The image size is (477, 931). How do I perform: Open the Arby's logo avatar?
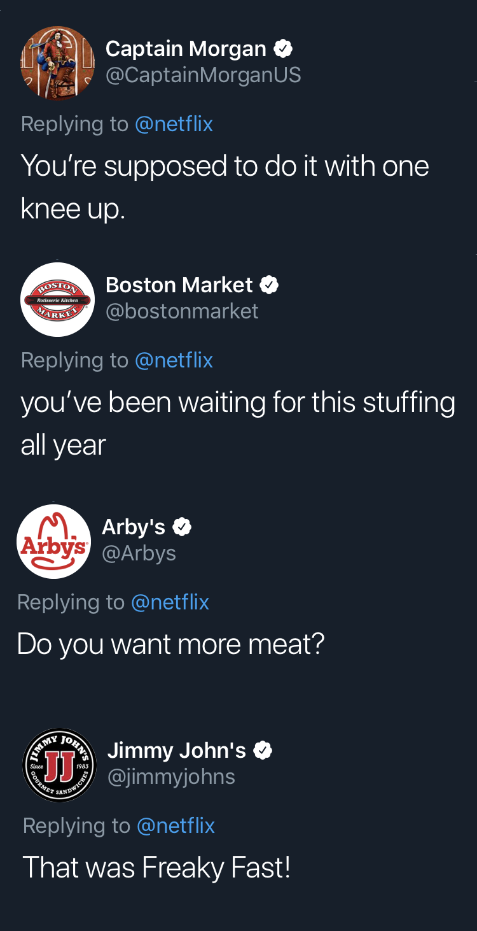54,541
